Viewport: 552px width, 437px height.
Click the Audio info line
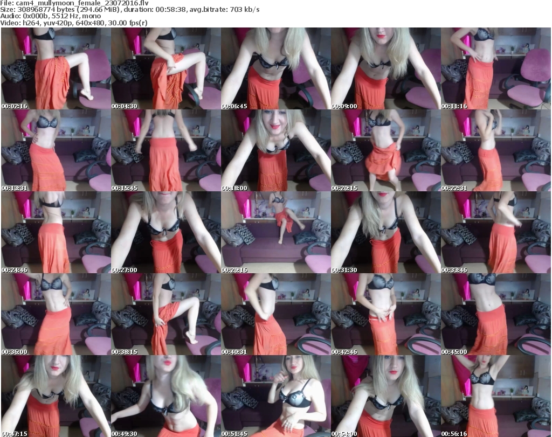pyautogui.click(x=50, y=16)
